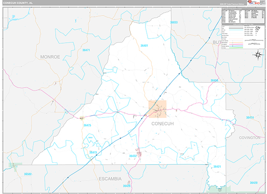This screenshot has height=194, width=267.
Task: Select ZIP code label 36475
Action: click(87, 125)
